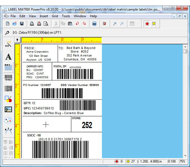Click the grid table icon in toolbar
The height and width of the screenshot is (167, 190).
[132, 23]
